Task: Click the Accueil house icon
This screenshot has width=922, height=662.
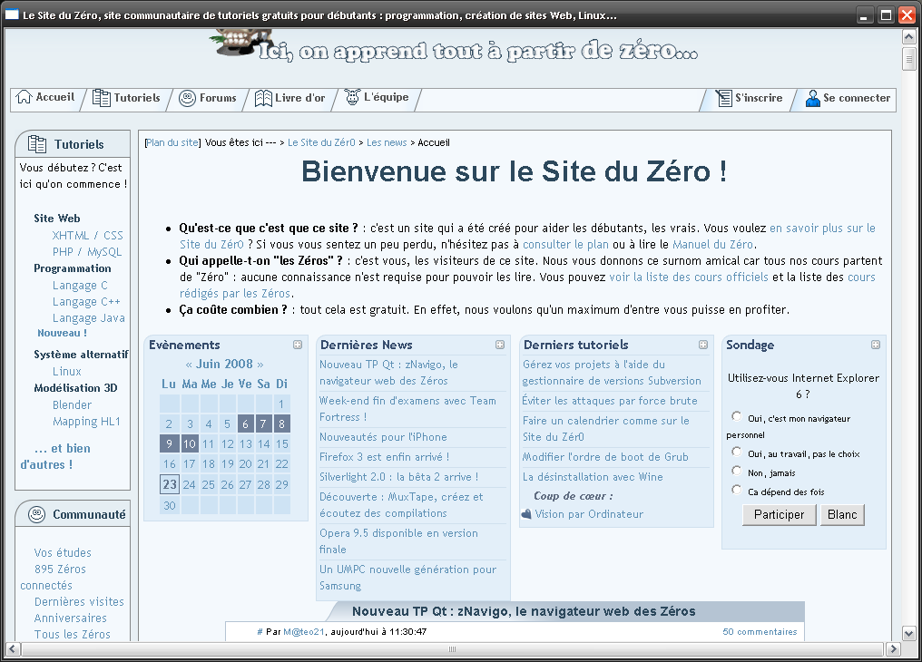Action: (25, 98)
